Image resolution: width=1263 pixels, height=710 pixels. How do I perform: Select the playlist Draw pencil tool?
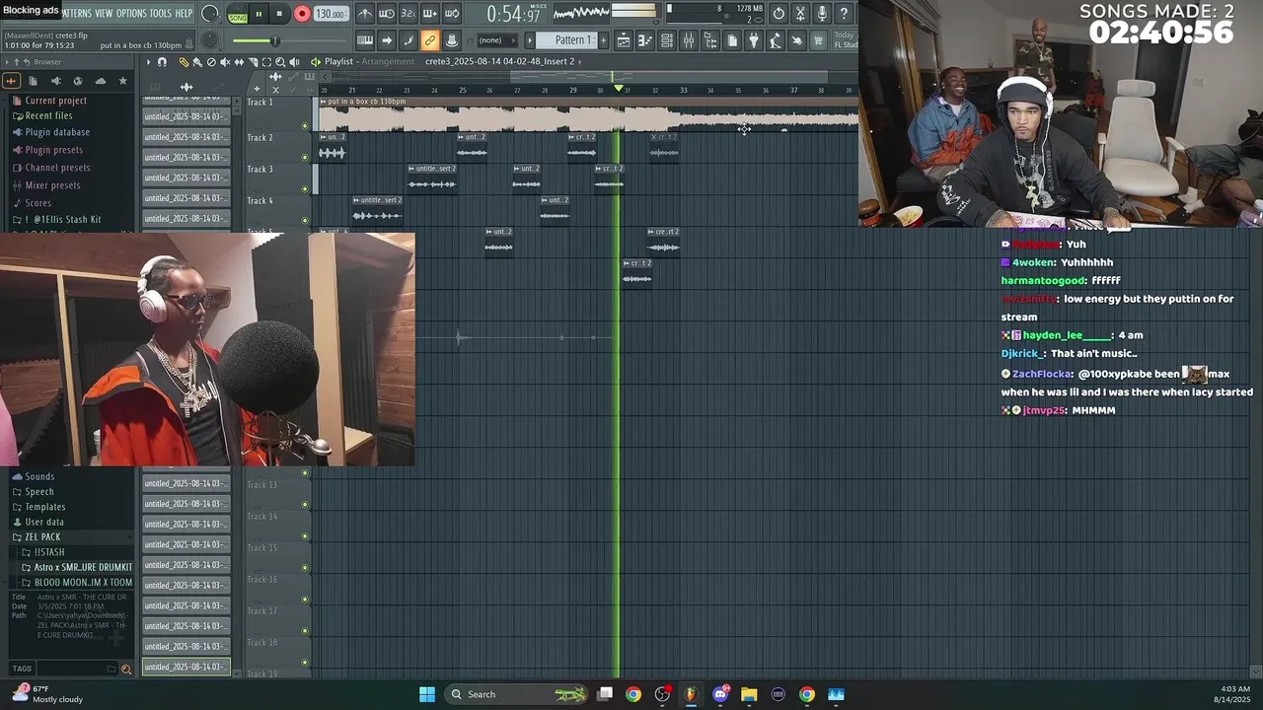coord(184,62)
